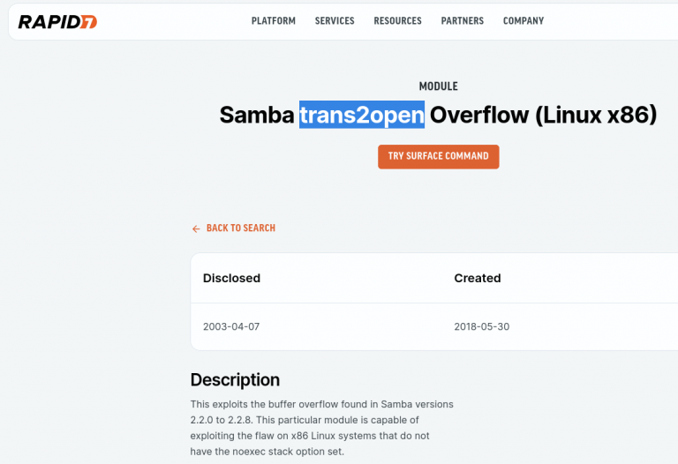The image size is (678, 464).
Task: Click the description paragraph about Samba versions
Action: 321,428
